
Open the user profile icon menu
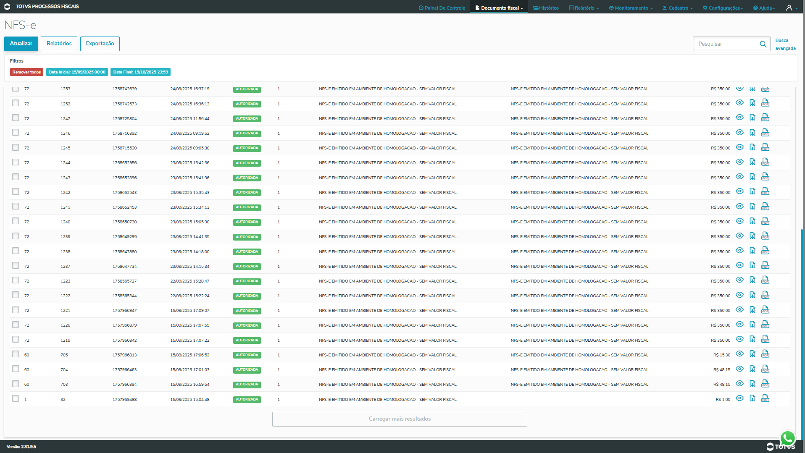pos(789,8)
